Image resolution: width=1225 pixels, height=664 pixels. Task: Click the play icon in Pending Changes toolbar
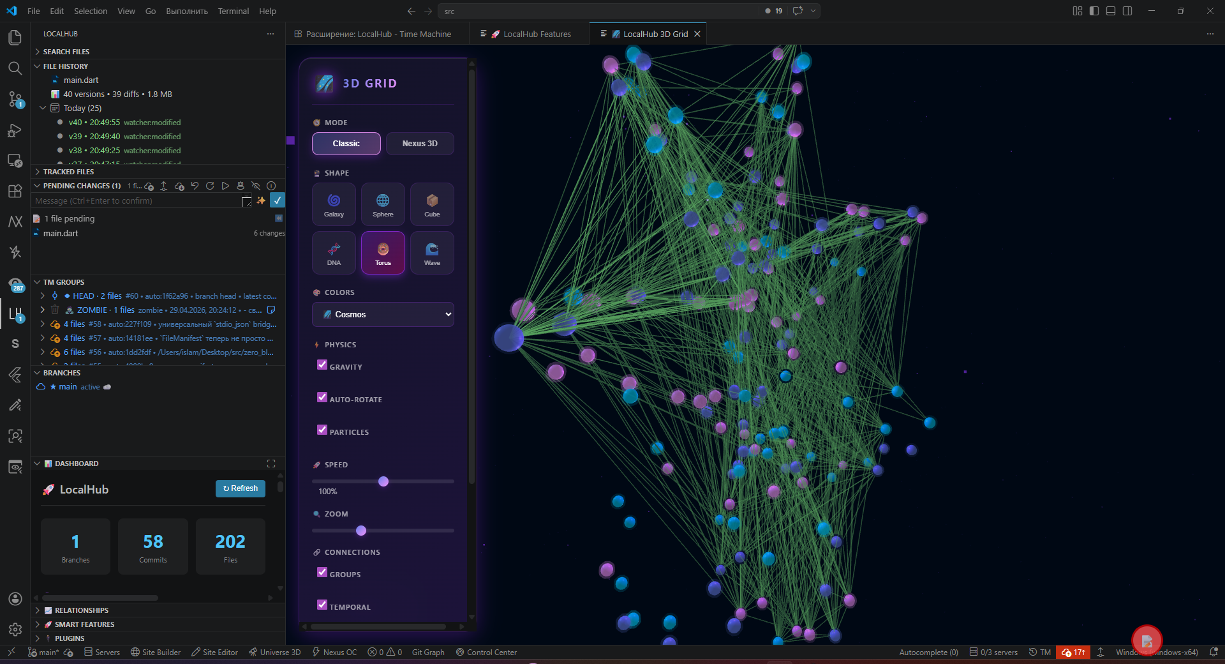coord(225,186)
